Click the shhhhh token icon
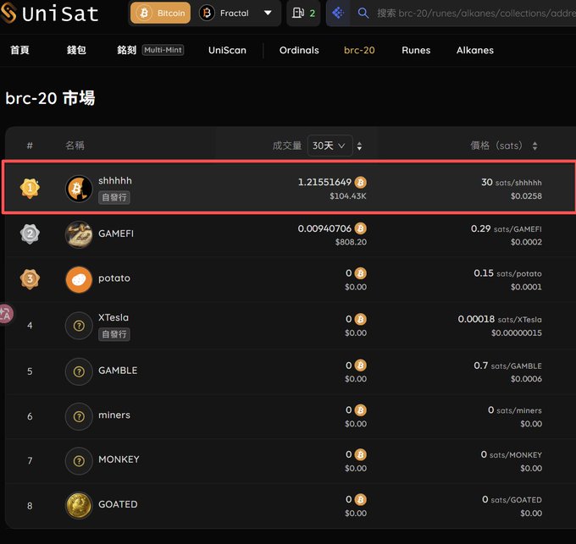The width and height of the screenshot is (576, 544). point(79,189)
